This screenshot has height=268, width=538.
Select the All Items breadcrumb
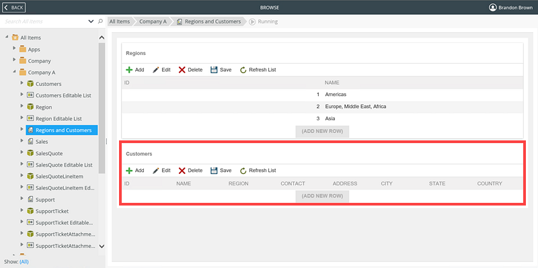tap(120, 21)
